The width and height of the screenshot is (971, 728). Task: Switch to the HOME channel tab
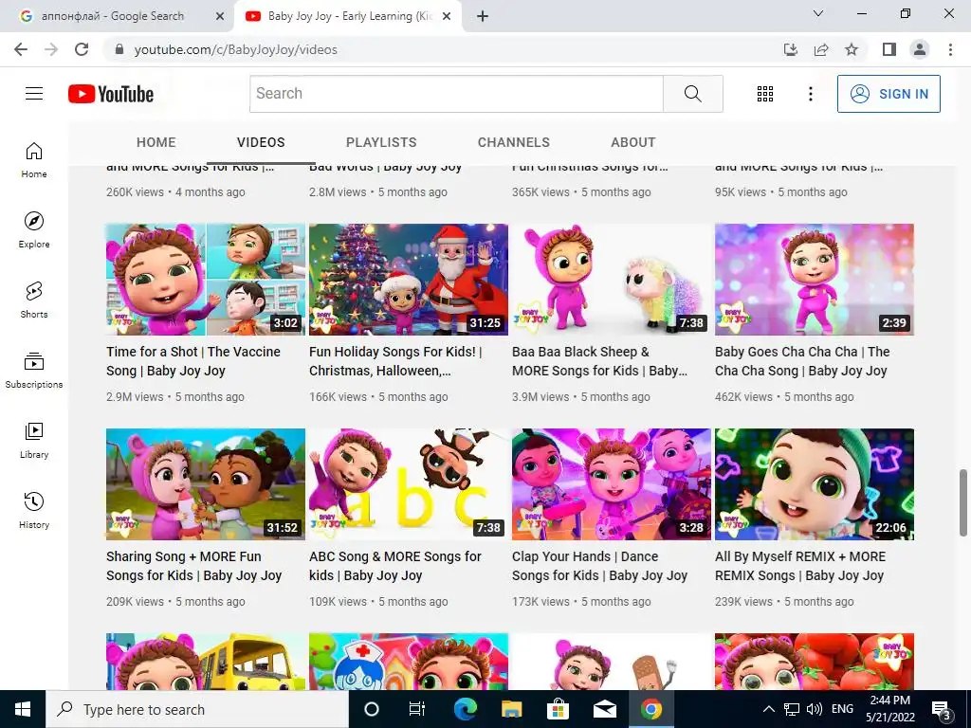point(156,142)
